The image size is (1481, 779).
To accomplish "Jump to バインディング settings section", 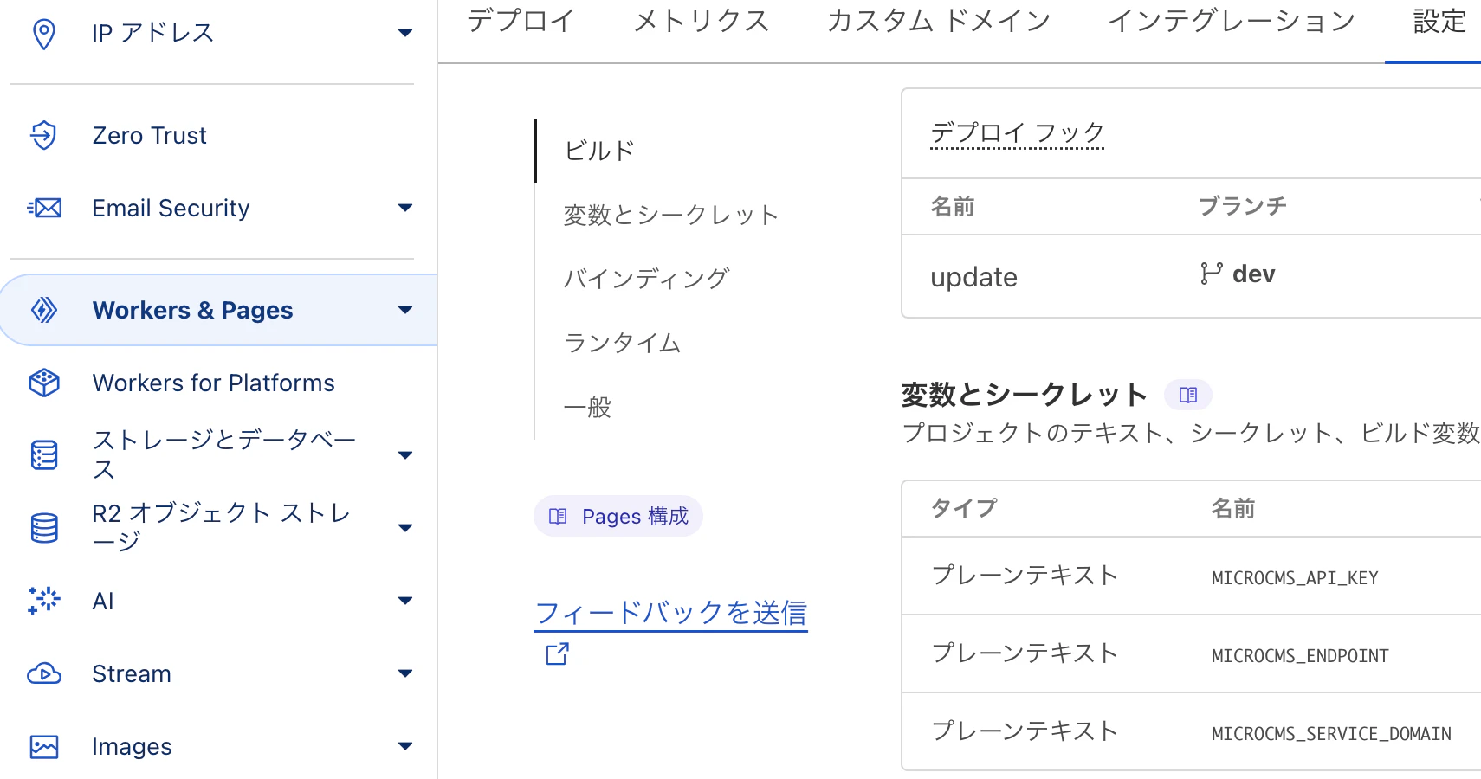I will point(647,279).
